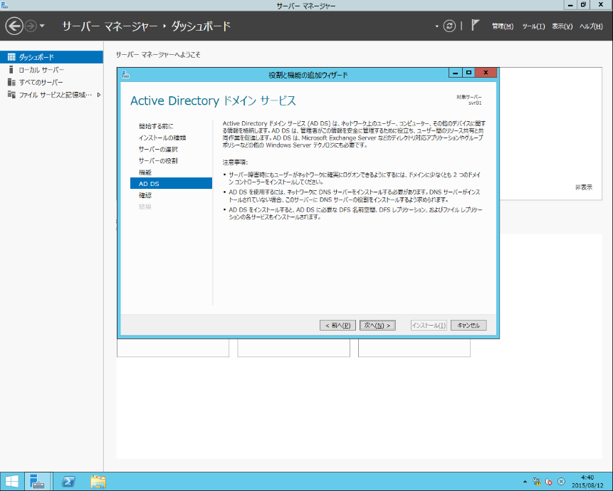Select the ダッシュボード sidebar icon
Image resolution: width=613 pixels, height=491 pixels.
click(11, 57)
